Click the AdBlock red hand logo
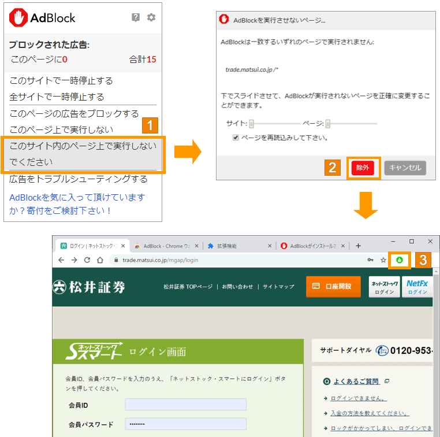Viewport: 440px width, 437px height. [18, 17]
